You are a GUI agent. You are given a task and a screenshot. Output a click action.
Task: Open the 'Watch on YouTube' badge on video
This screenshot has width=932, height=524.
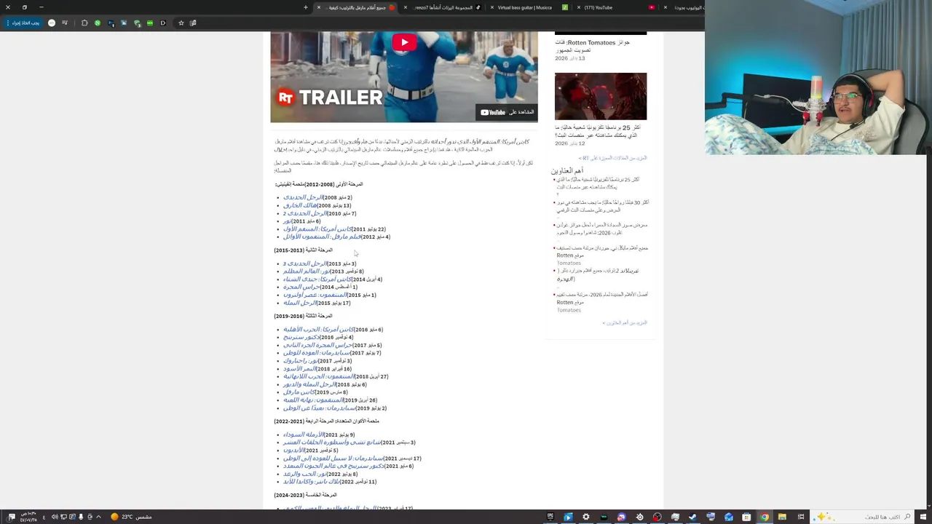coord(508,112)
